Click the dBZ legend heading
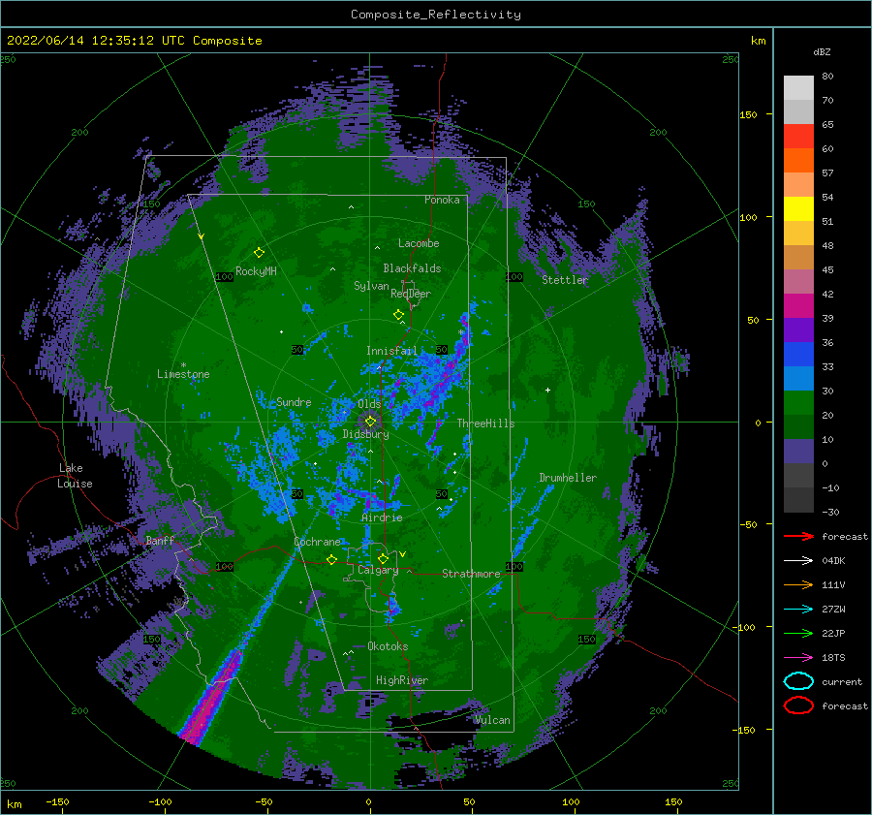This screenshot has height=815, width=872. tap(822, 51)
